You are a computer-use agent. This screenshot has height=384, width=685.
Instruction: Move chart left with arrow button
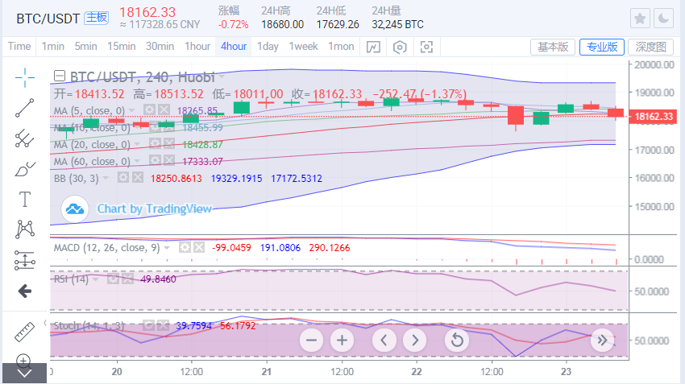[384, 340]
